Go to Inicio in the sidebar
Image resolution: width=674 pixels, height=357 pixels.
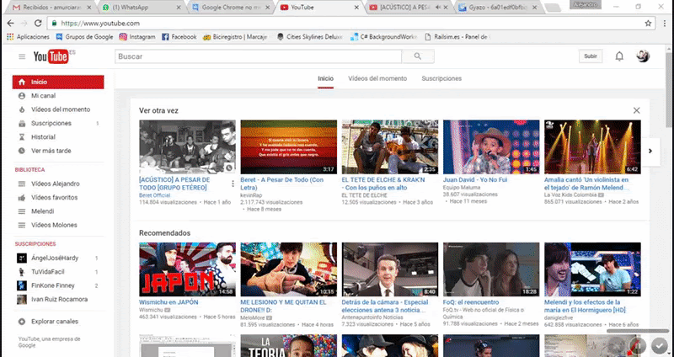pos(58,82)
